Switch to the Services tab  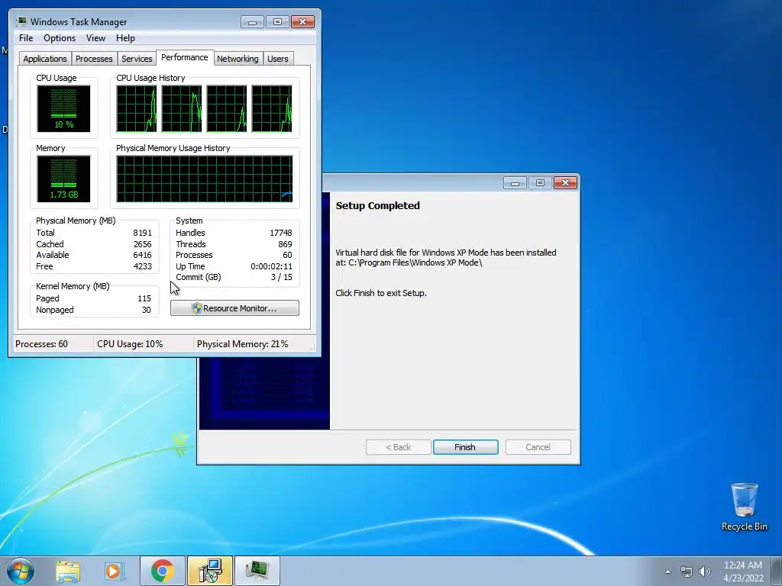point(137,59)
